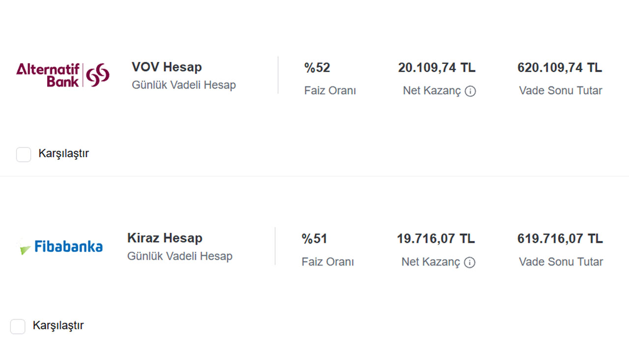
Task: Click the 619.716,07 TL maturity total
Action: tap(560, 239)
